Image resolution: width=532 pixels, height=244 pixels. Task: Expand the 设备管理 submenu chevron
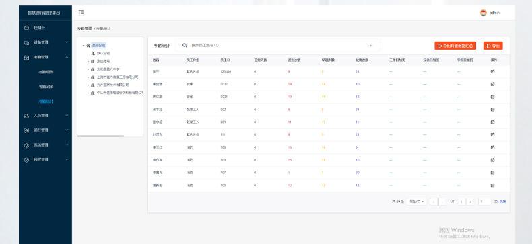click(x=67, y=42)
